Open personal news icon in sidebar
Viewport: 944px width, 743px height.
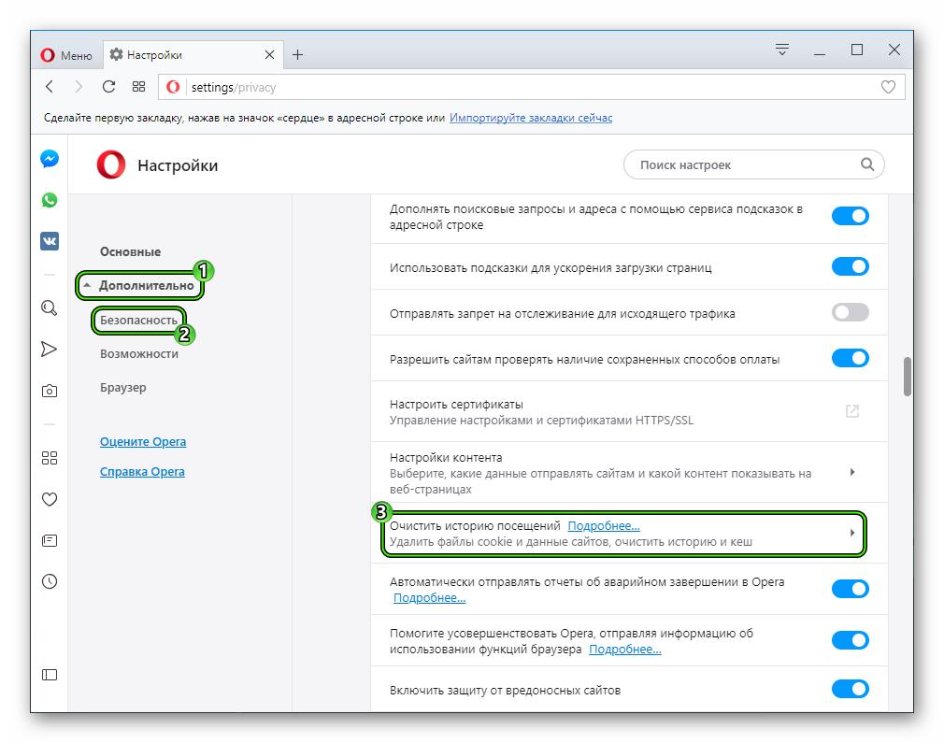pos(50,540)
